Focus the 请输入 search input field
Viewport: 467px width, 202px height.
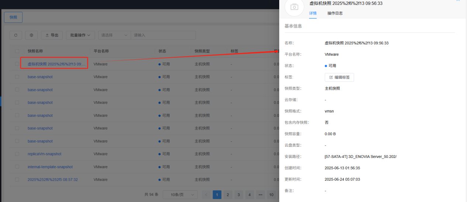(x=163, y=35)
